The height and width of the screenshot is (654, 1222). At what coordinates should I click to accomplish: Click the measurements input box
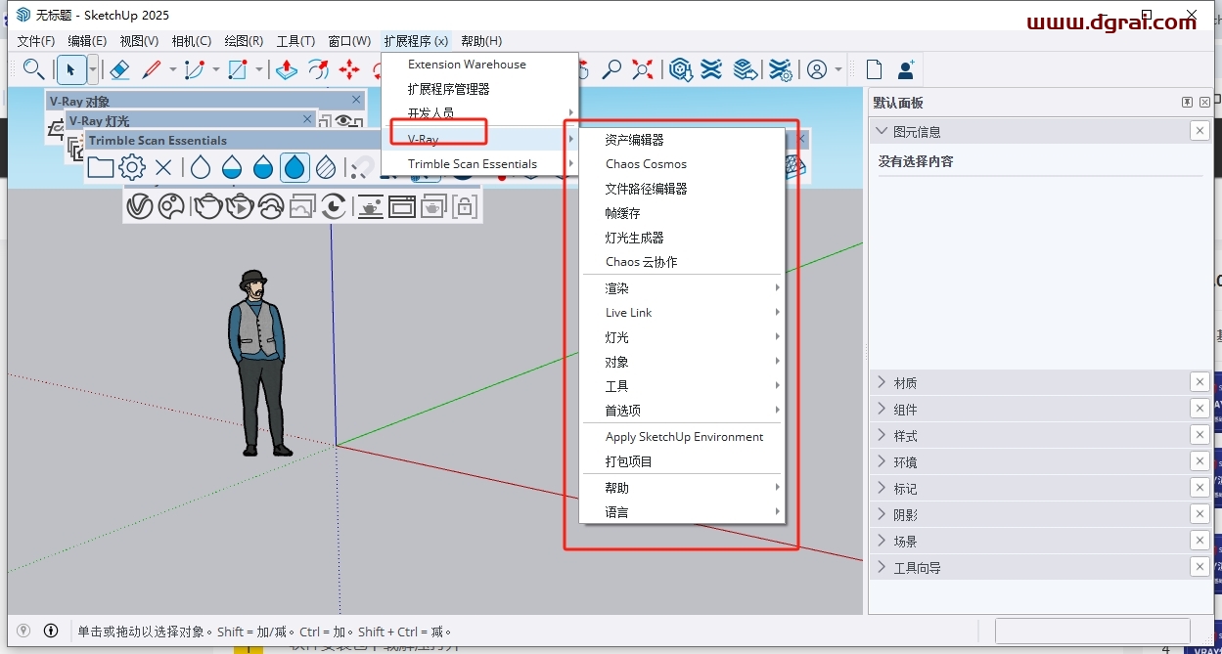click(x=1092, y=631)
